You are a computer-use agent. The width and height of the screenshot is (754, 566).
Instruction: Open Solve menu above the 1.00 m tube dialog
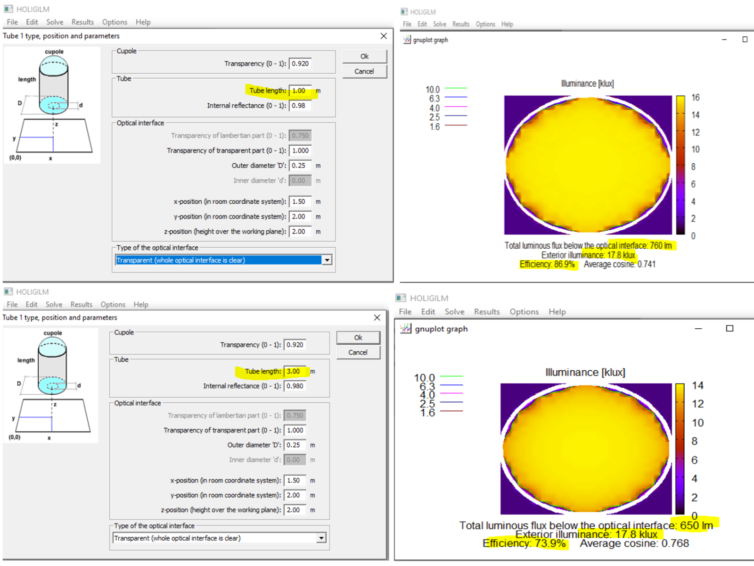pyautogui.click(x=55, y=22)
